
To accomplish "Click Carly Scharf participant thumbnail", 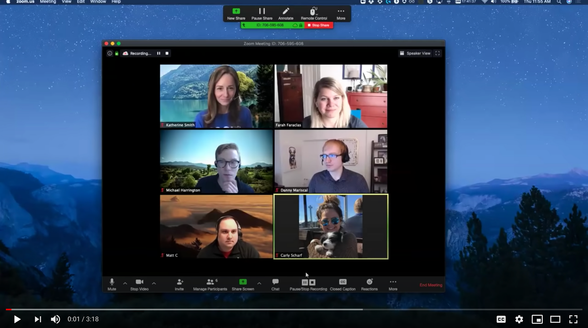I will [x=331, y=226].
